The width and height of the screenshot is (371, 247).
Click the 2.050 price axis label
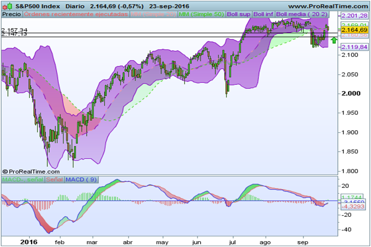350,74
